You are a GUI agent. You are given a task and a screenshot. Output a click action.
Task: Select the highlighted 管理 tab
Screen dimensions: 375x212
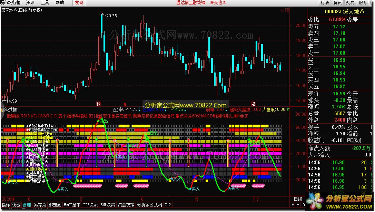coord(27,205)
